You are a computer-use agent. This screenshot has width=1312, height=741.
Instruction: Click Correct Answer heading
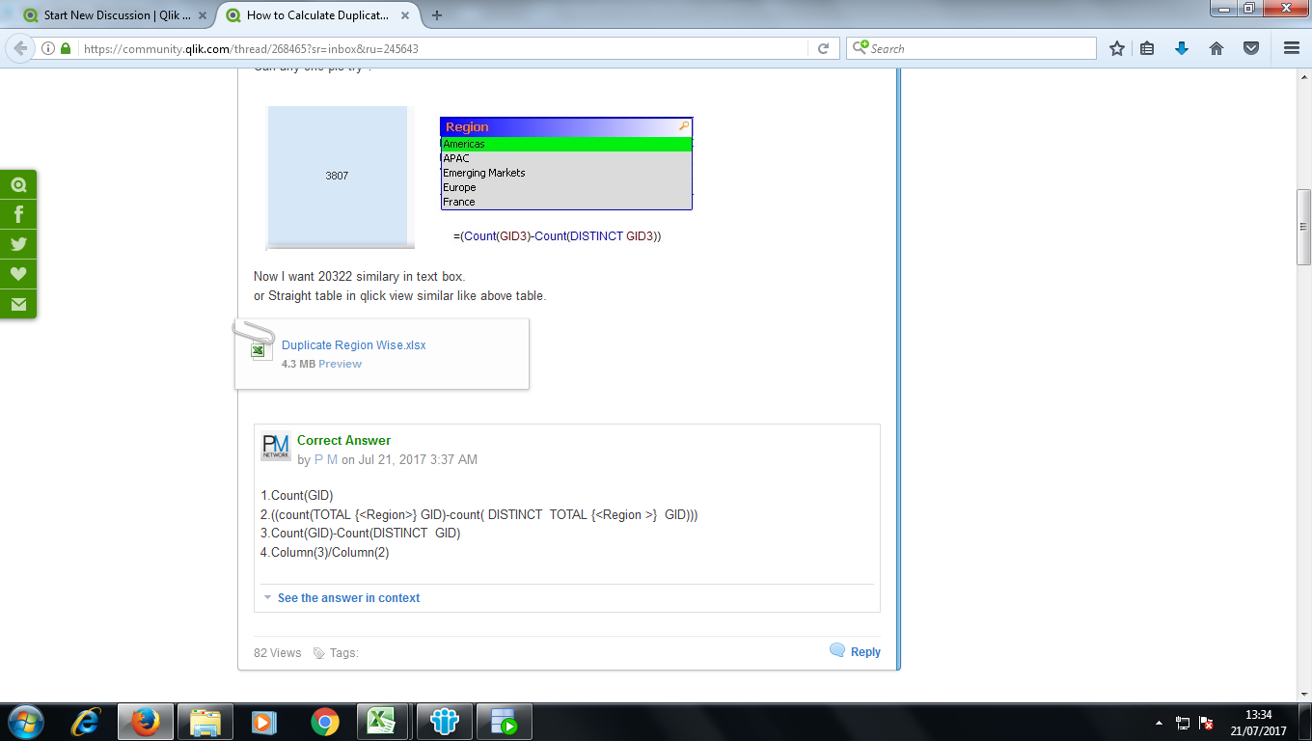pos(343,440)
